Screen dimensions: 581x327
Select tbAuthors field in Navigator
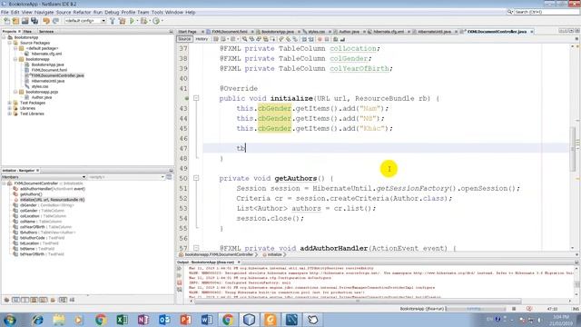(47, 233)
